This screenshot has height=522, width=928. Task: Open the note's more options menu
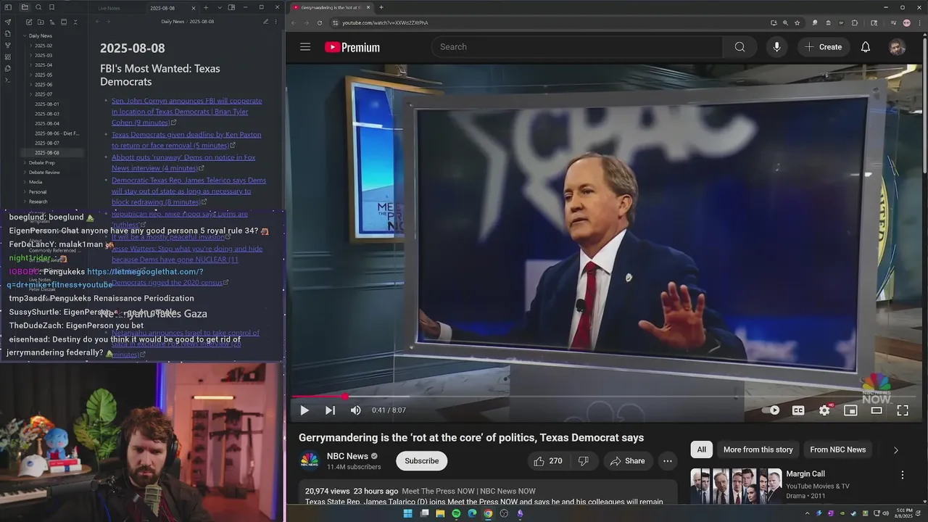click(x=276, y=22)
